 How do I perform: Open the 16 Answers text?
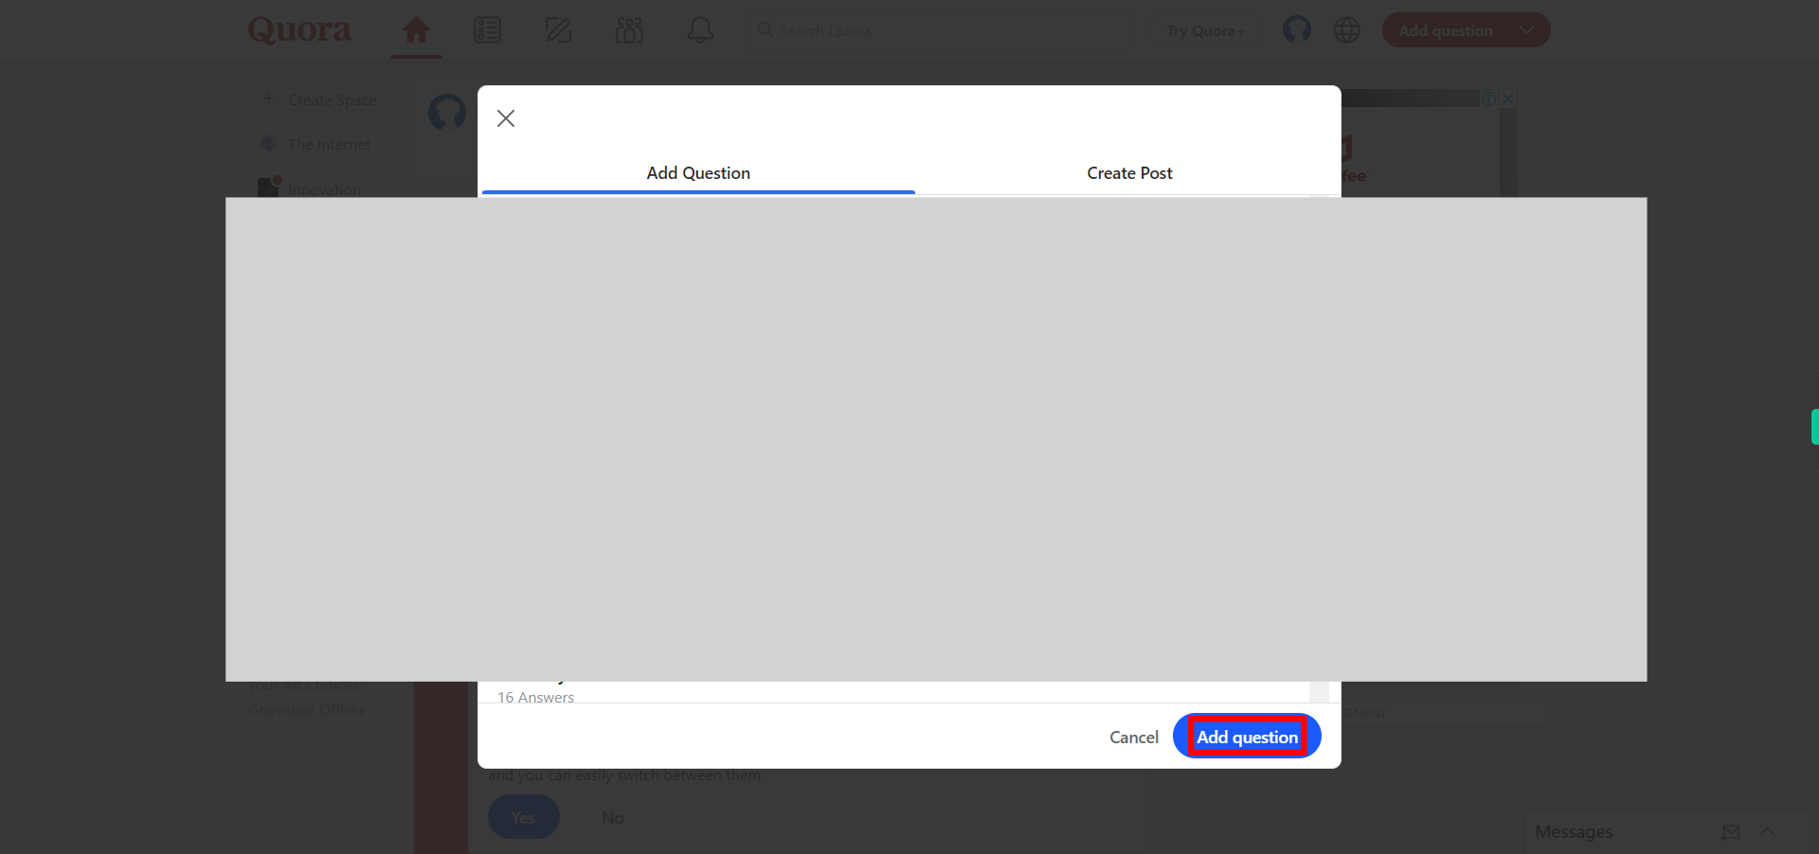[x=536, y=697]
